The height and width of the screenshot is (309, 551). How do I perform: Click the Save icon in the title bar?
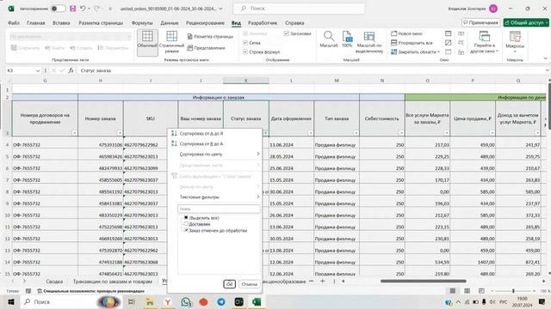pos(72,9)
